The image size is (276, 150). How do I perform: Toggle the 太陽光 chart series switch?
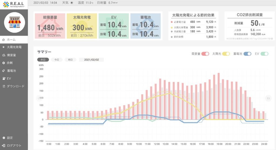tap(226, 54)
